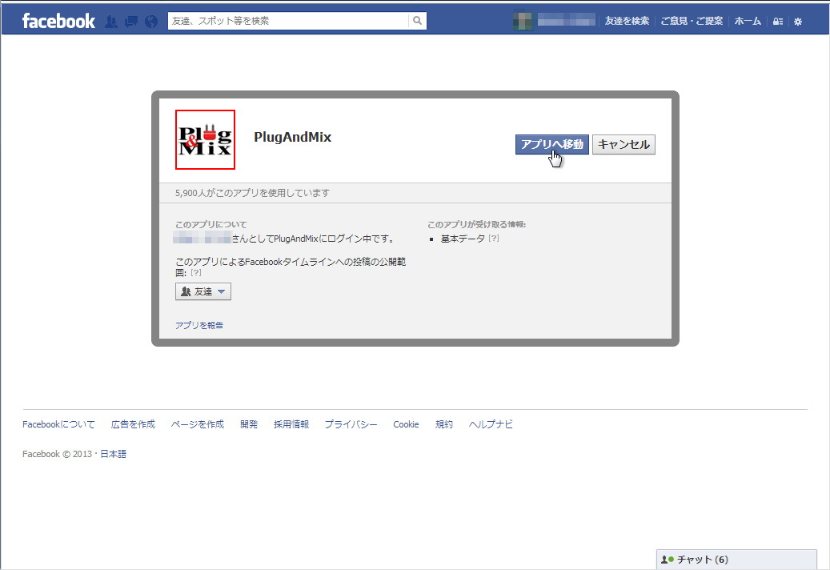The height and width of the screenshot is (570, 830).
Task: Click the PlugAndMix app logo
Action: click(205, 140)
